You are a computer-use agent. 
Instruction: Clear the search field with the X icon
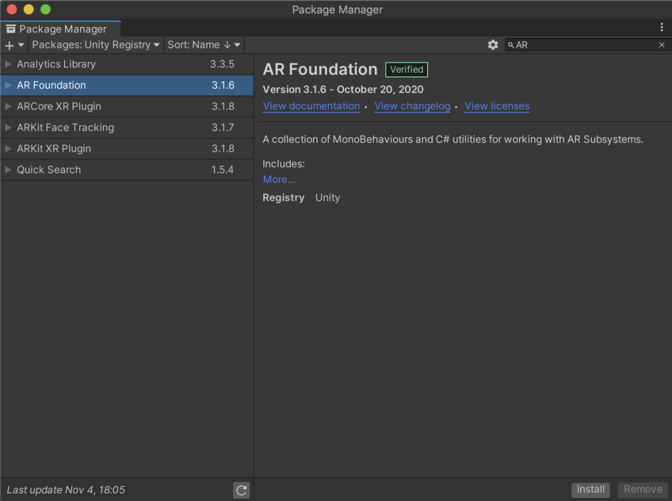pos(661,45)
